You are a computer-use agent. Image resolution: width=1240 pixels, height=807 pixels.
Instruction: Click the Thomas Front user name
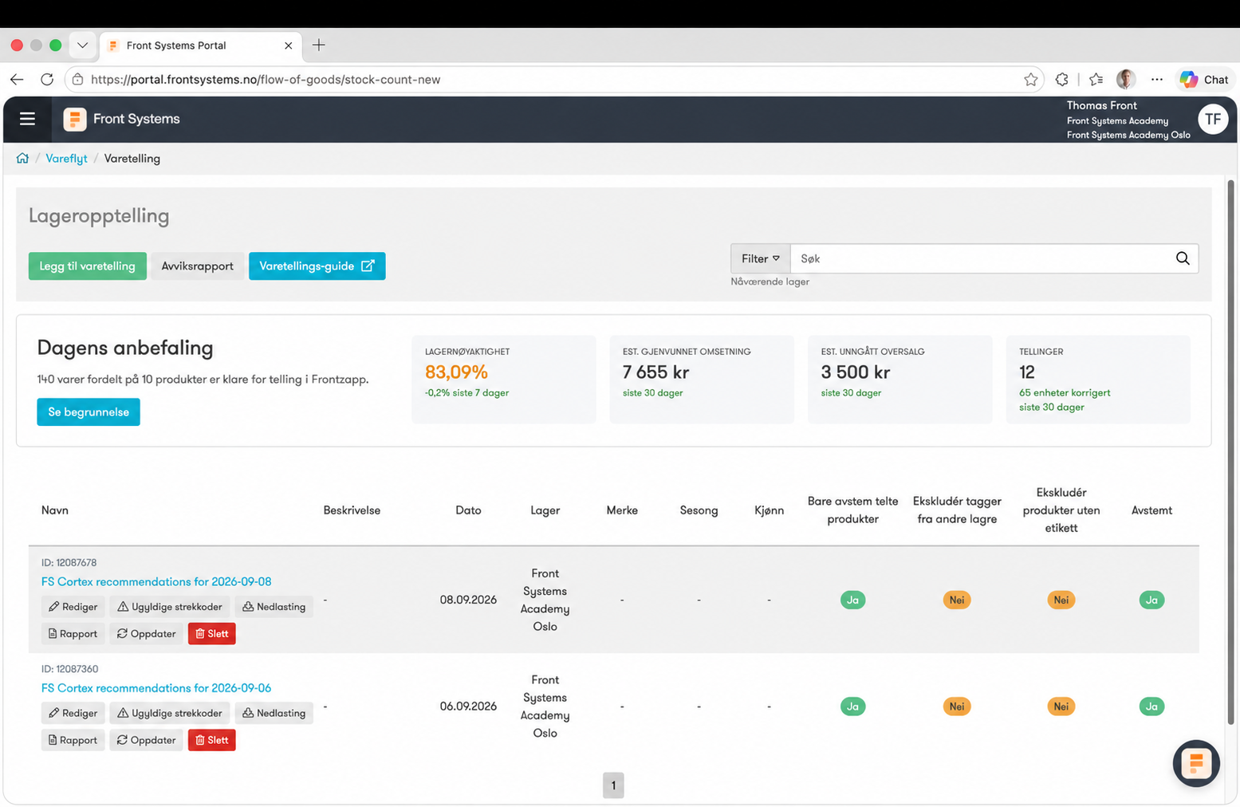(x=1102, y=105)
